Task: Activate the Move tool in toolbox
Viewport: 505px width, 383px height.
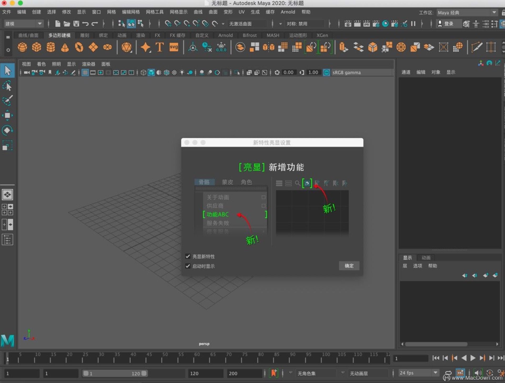Action: pos(7,115)
